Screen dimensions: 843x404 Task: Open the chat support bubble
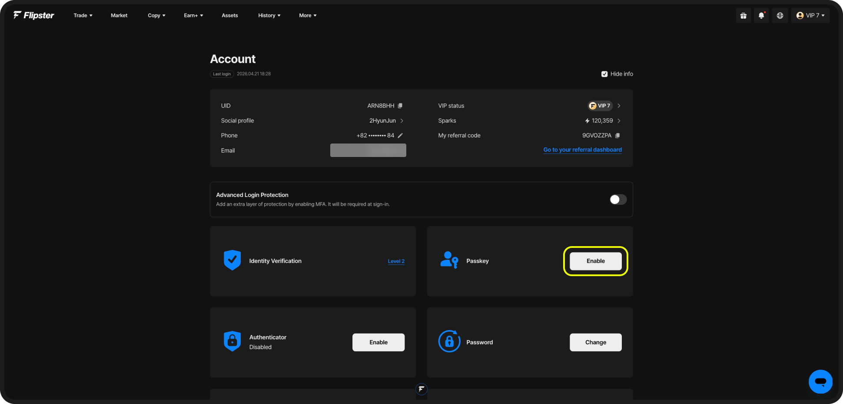click(820, 381)
